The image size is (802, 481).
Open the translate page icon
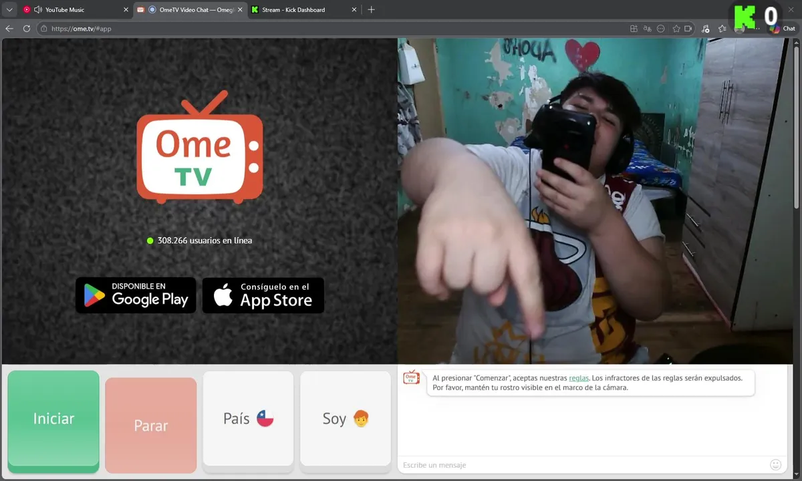(x=647, y=29)
